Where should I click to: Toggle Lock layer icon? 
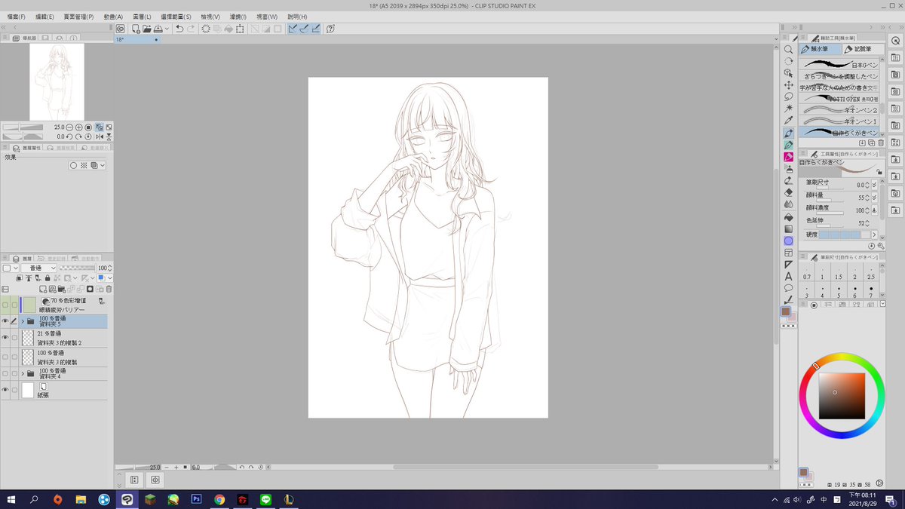[47, 278]
